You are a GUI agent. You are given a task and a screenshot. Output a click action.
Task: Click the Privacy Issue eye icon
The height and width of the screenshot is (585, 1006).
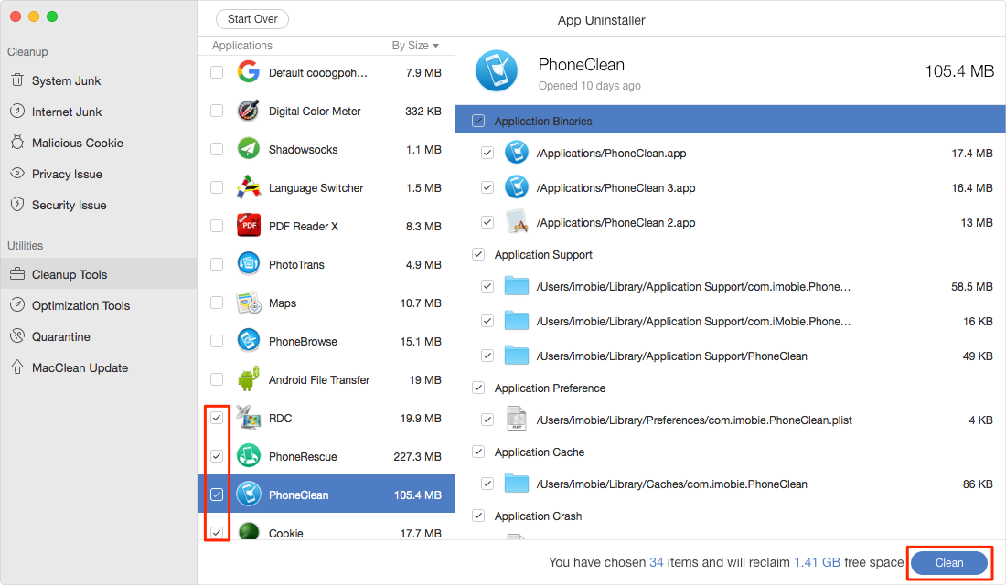pyautogui.click(x=17, y=173)
